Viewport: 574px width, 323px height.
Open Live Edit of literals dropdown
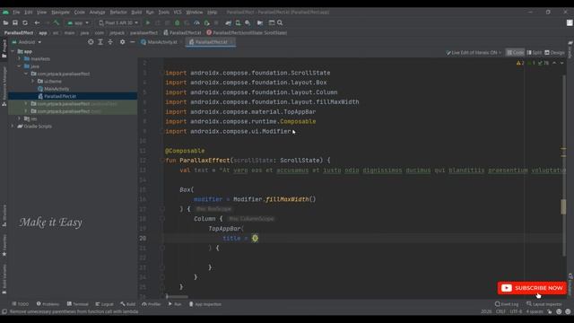tap(474, 53)
